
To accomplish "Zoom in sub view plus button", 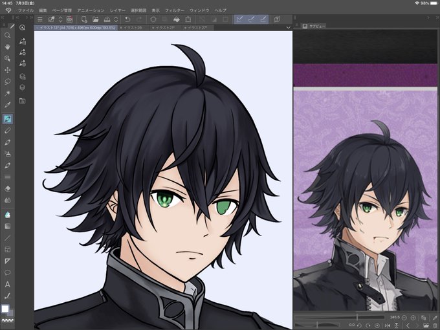I will 413,318.
